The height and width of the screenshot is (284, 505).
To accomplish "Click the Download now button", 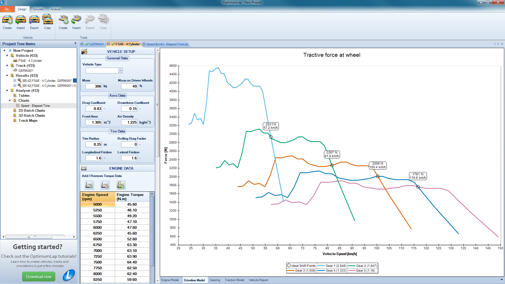I will tap(39, 276).
